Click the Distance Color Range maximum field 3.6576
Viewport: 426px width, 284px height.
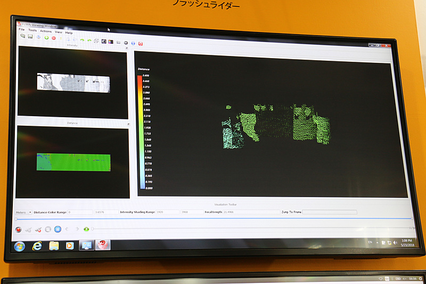pos(106,212)
